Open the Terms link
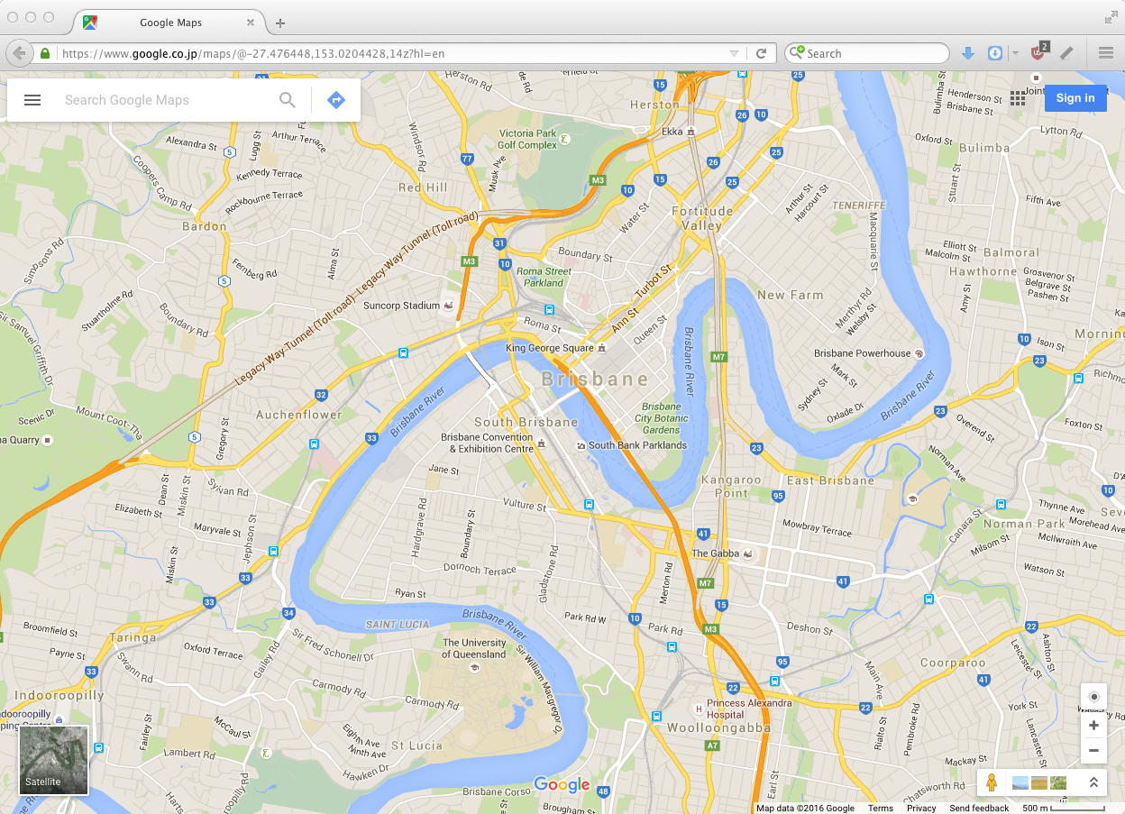Viewport: 1125px width, 814px height. (881, 809)
